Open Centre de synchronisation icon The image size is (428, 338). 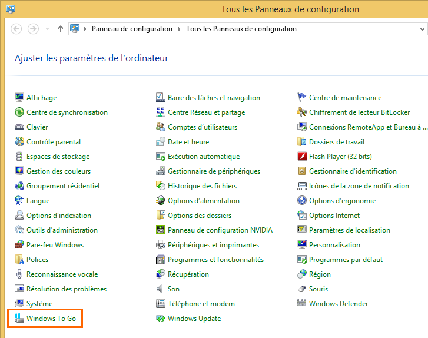pos(19,112)
